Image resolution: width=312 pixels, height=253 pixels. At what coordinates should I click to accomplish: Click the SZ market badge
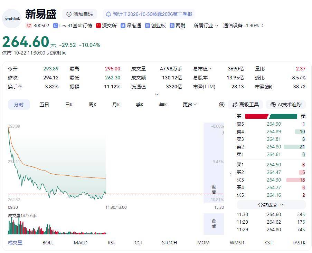click(29, 26)
